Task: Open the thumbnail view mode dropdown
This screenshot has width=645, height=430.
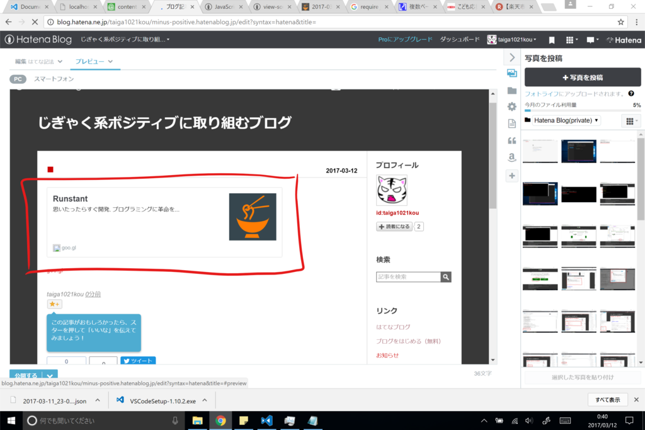Action: click(x=631, y=121)
